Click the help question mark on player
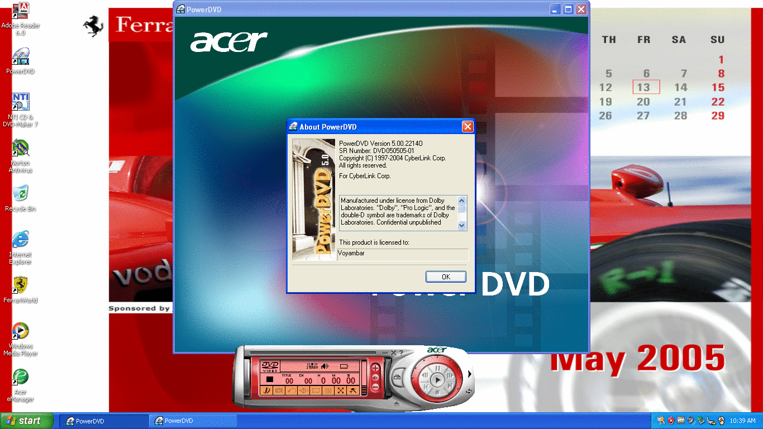Image resolution: width=763 pixels, height=429 pixels. [401, 353]
